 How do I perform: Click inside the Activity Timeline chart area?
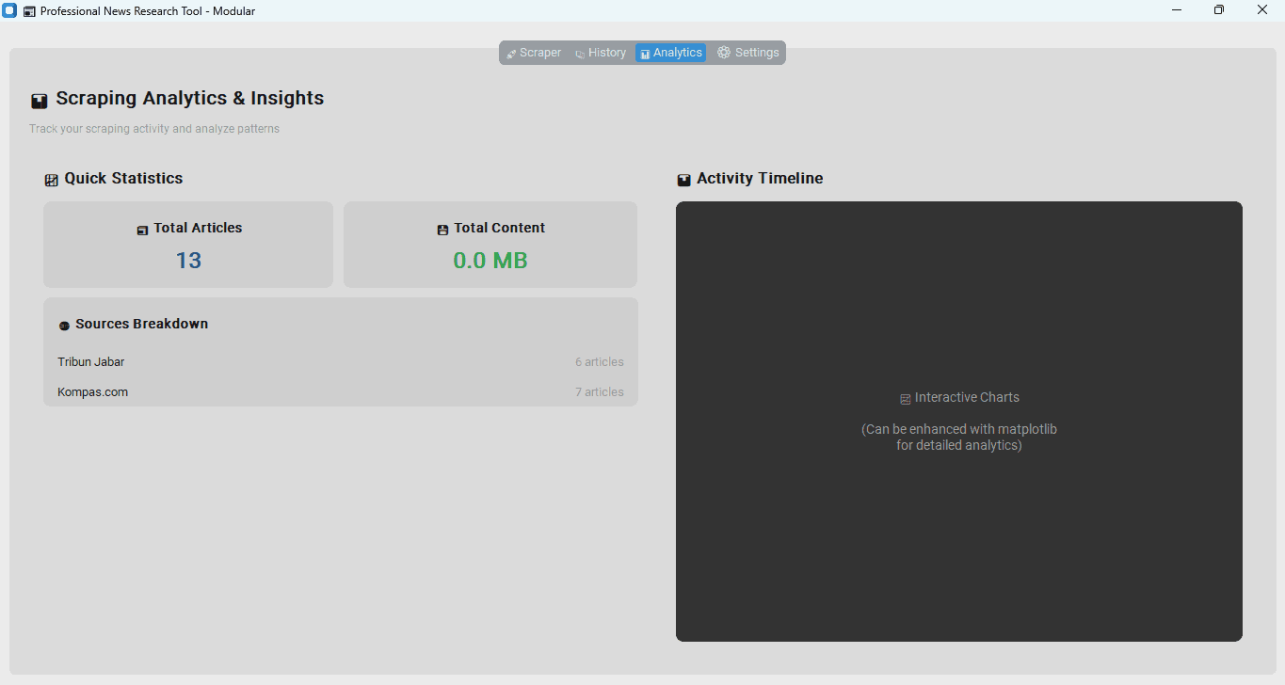pos(958,421)
